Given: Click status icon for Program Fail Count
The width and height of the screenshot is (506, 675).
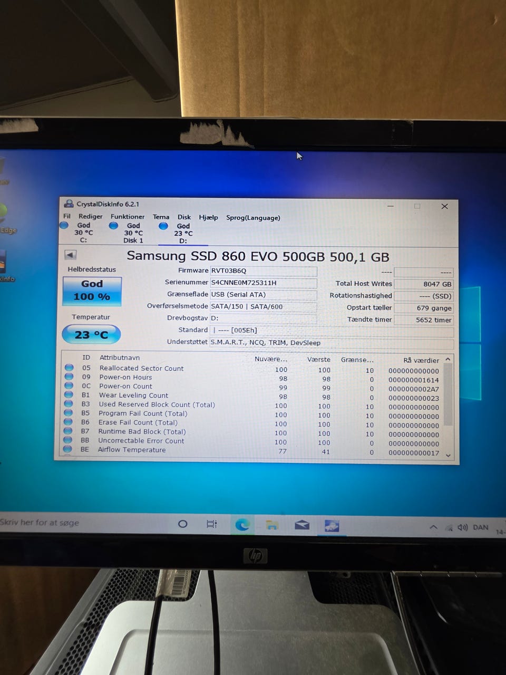Looking at the screenshot, I should pyautogui.click(x=68, y=413).
